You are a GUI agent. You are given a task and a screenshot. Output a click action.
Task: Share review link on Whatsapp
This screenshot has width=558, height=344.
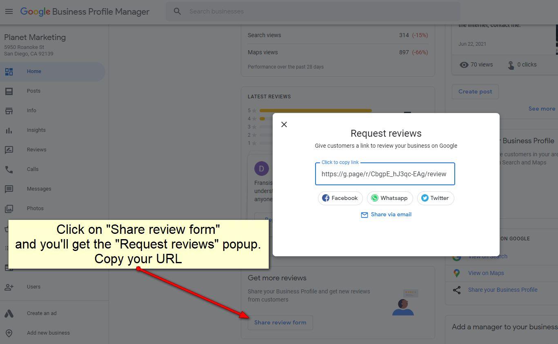click(x=390, y=198)
